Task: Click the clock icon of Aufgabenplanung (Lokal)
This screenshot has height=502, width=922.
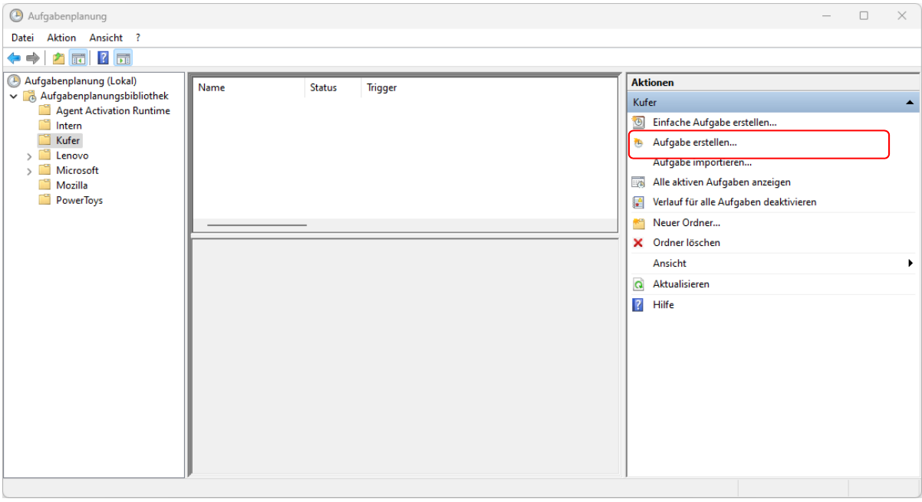Action: [14, 80]
